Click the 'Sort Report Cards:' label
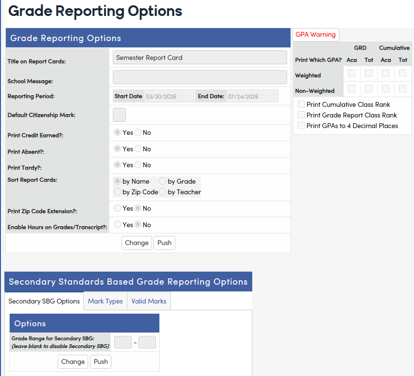The width and height of the screenshot is (414, 376). (x=32, y=180)
